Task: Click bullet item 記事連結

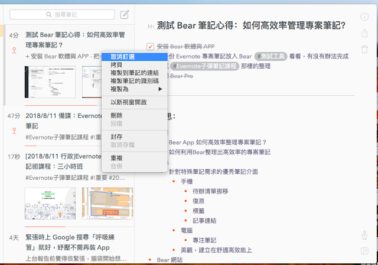Action: pos(204,221)
